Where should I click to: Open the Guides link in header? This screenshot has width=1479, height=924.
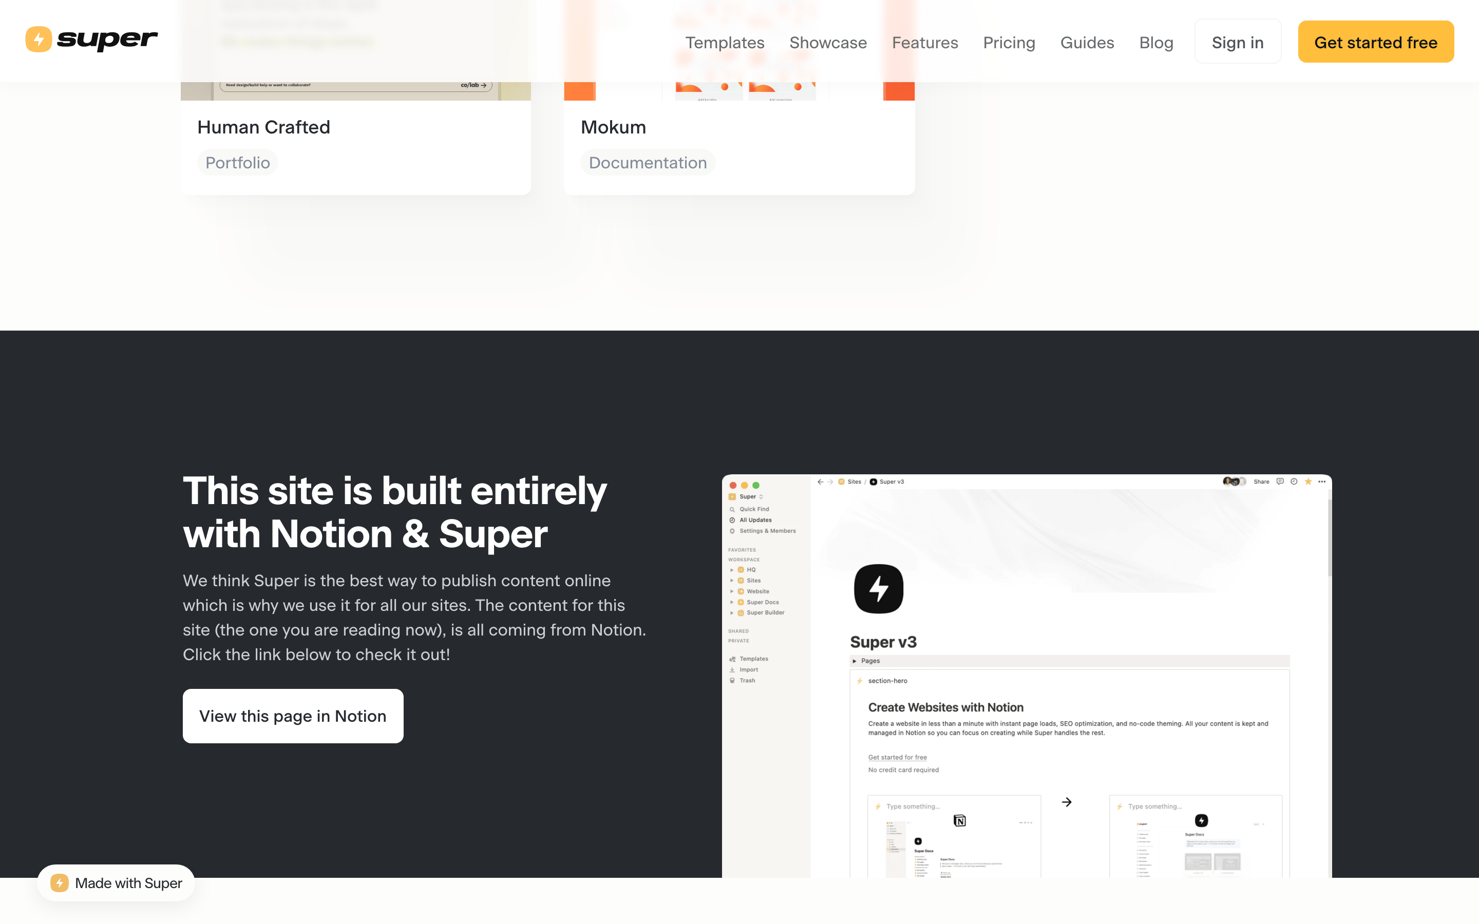[x=1087, y=42]
